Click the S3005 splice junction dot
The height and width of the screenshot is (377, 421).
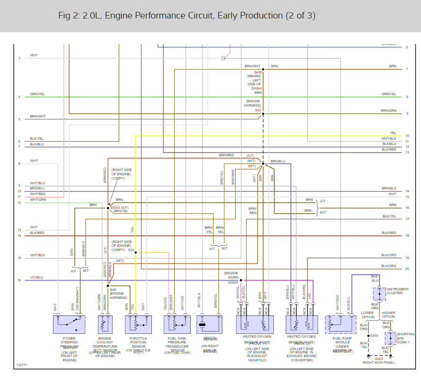click(241, 280)
